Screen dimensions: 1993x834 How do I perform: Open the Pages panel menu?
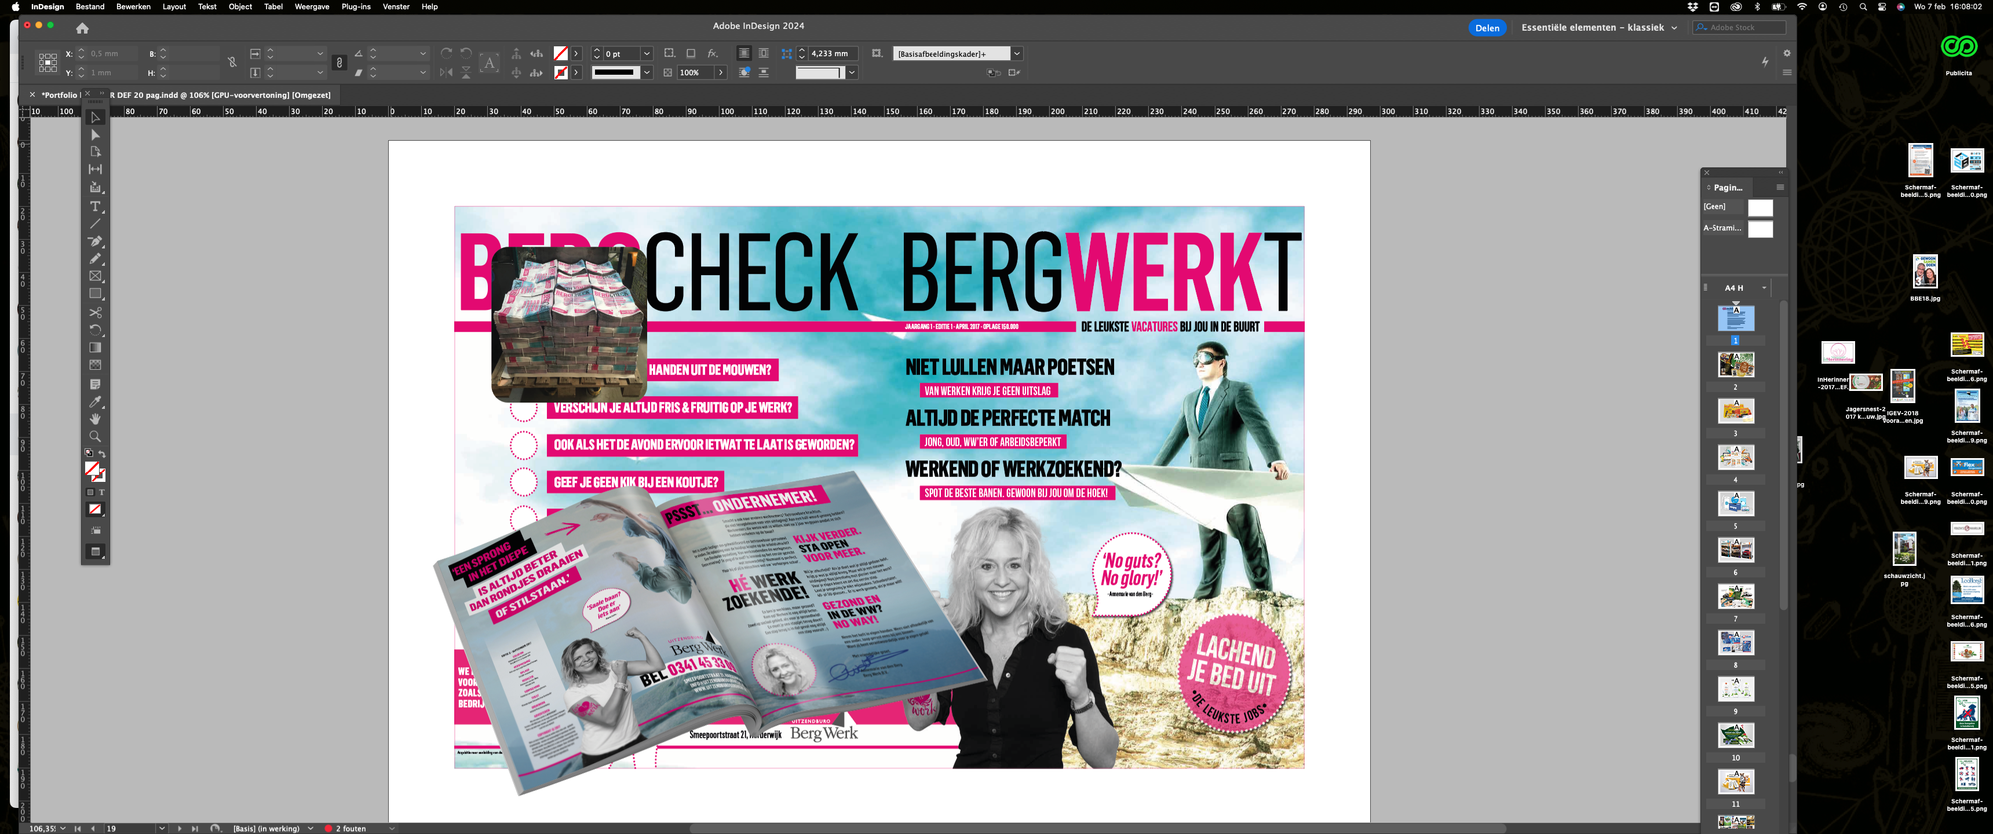click(x=1779, y=187)
